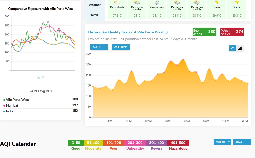Switch to the bar chart view icon
255x158 pixels.
240,48
